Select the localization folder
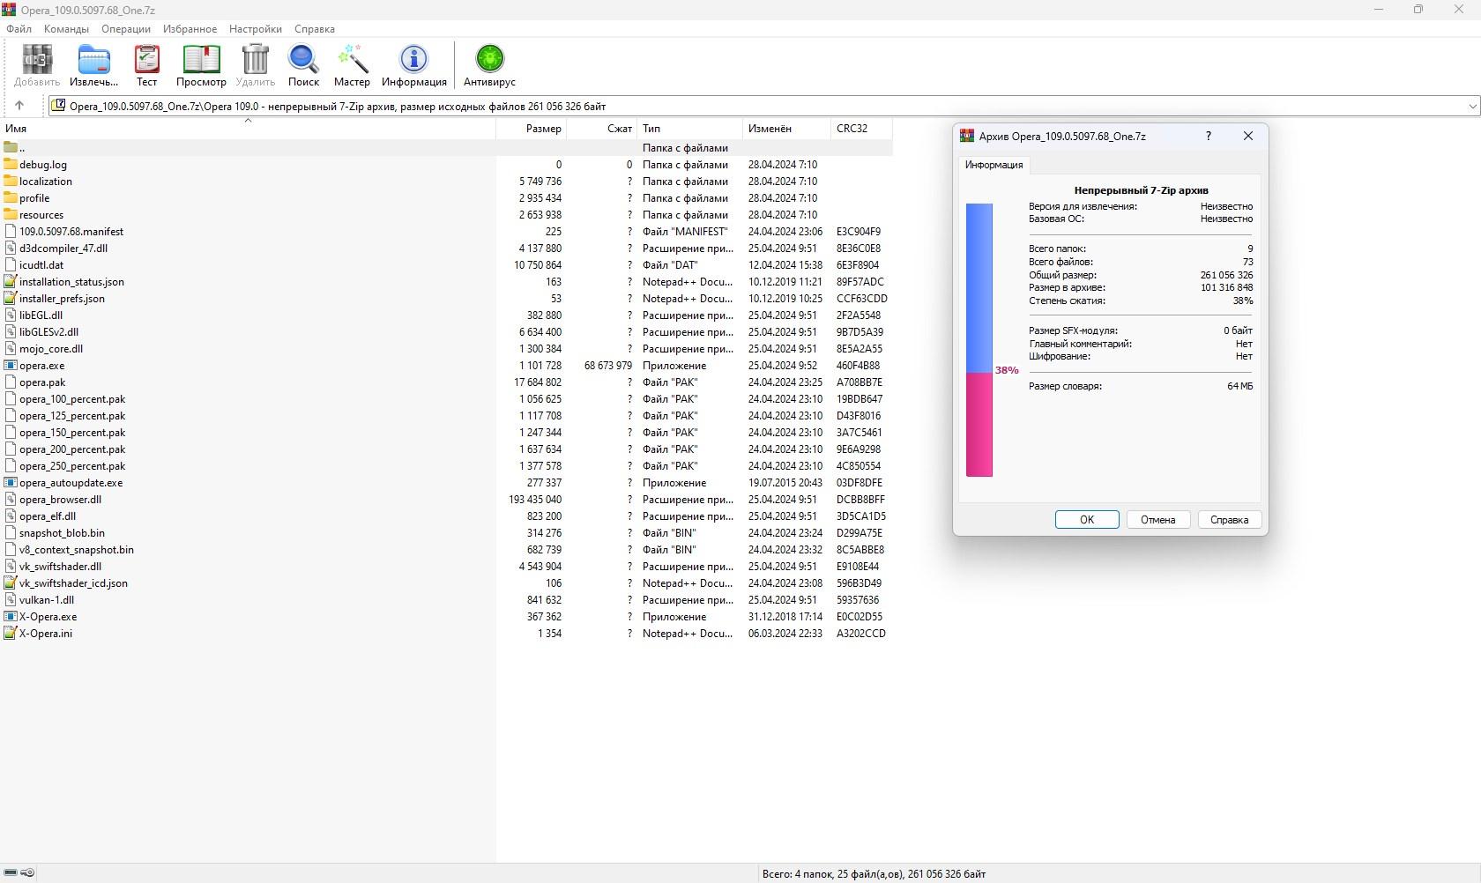 point(46,182)
